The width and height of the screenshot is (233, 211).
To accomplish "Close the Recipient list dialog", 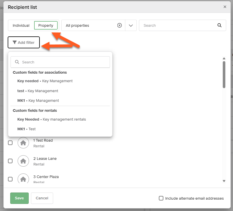I will (225, 7).
